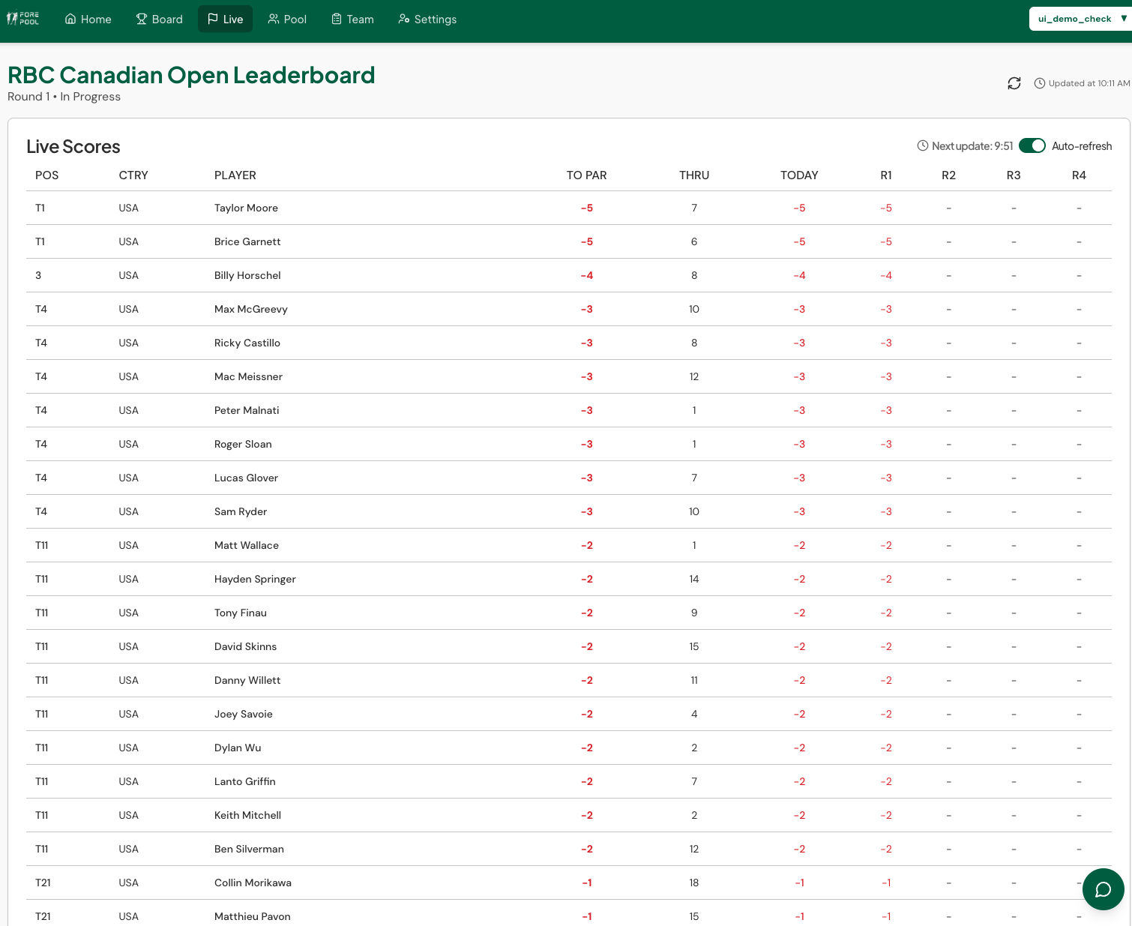Click the house icon beside Home

(x=70, y=19)
